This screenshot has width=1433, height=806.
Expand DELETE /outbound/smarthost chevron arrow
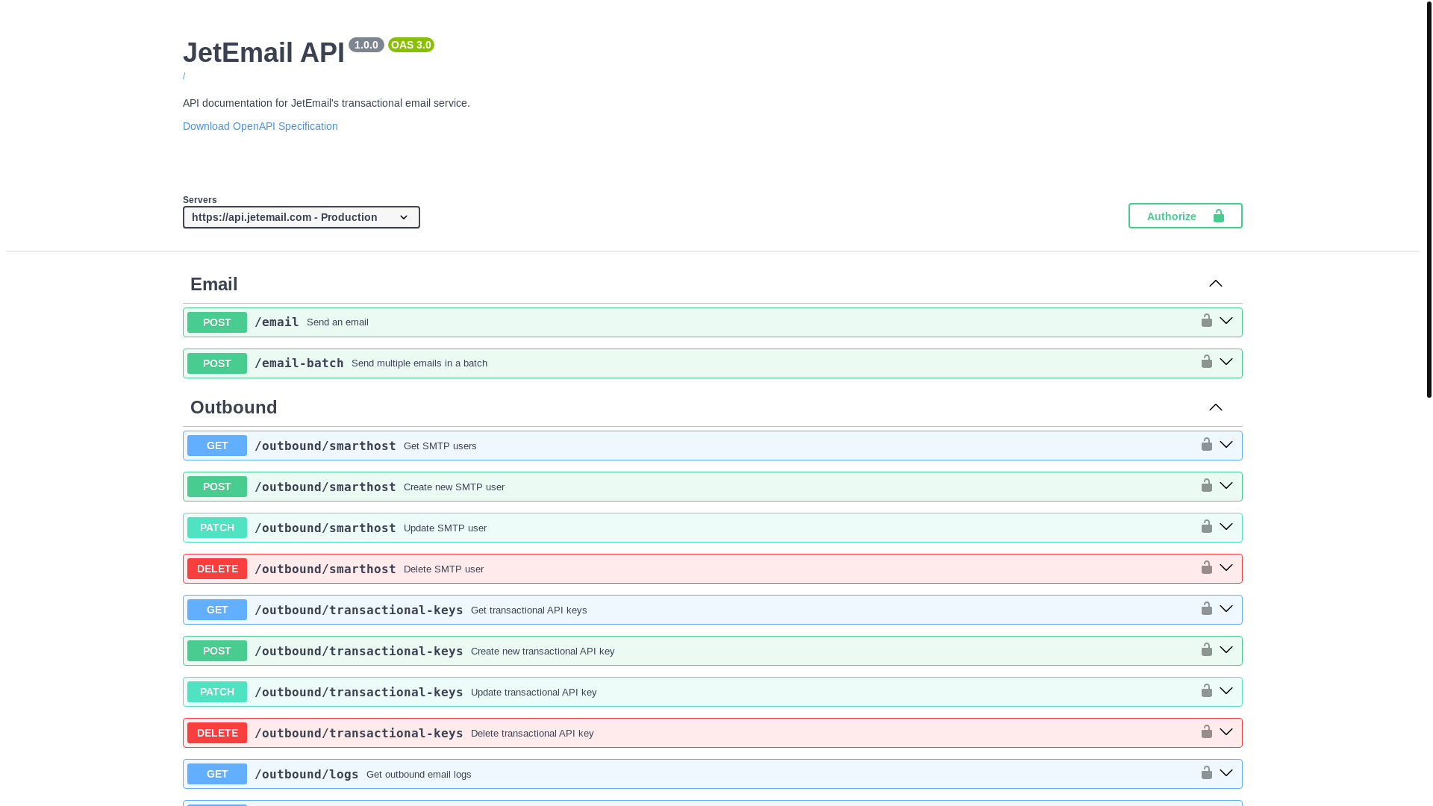click(1226, 568)
